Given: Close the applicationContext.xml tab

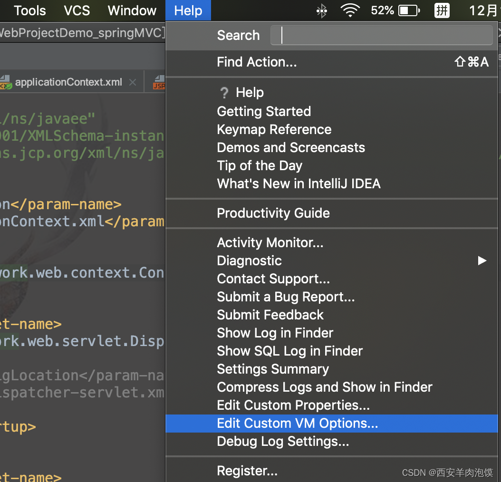Looking at the screenshot, I should (133, 82).
